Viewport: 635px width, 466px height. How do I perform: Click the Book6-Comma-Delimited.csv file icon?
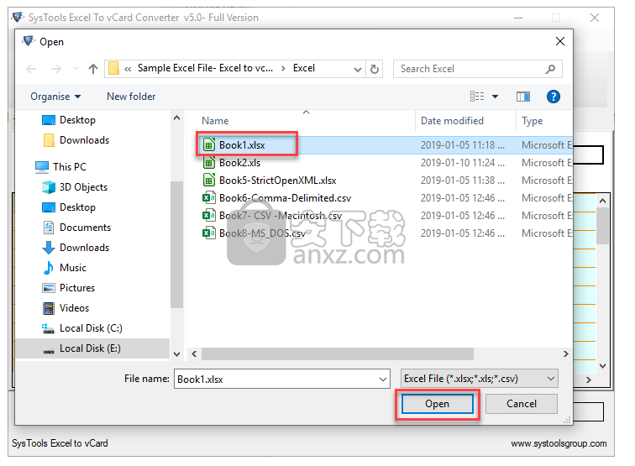pyautogui.click(x=208, y=197)
